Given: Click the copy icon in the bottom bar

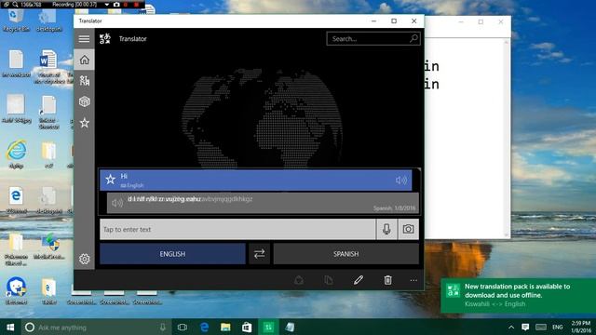Looking at the screenshot, I should pos(329,280).
